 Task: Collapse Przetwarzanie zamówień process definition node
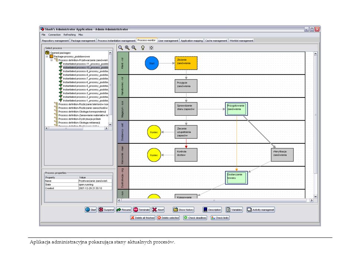pos(51,60)
